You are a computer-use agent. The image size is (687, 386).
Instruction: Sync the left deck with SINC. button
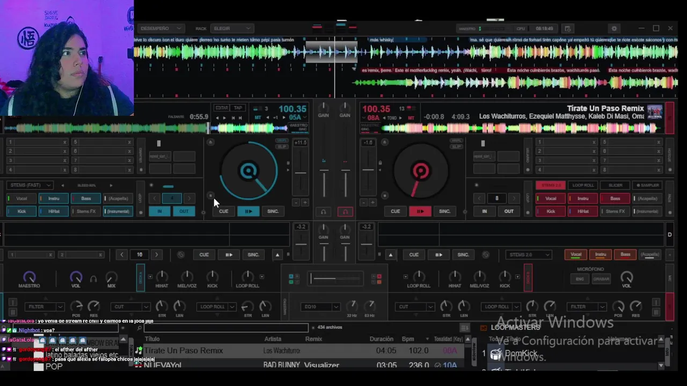pyautogui.click(x=273, y=211)
